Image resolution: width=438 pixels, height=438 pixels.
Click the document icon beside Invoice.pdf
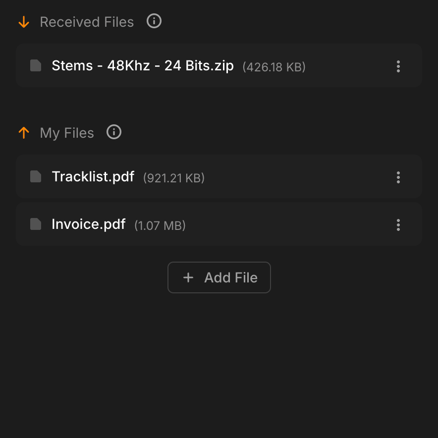point(36,224)
